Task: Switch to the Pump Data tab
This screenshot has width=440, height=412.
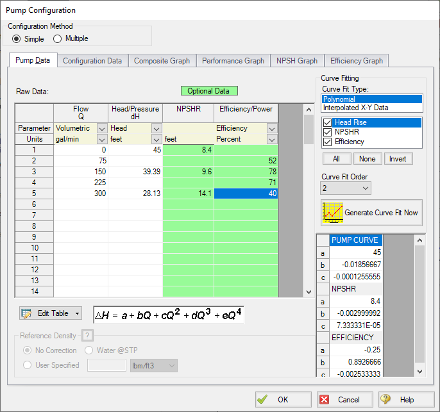Action: (33, 60)
